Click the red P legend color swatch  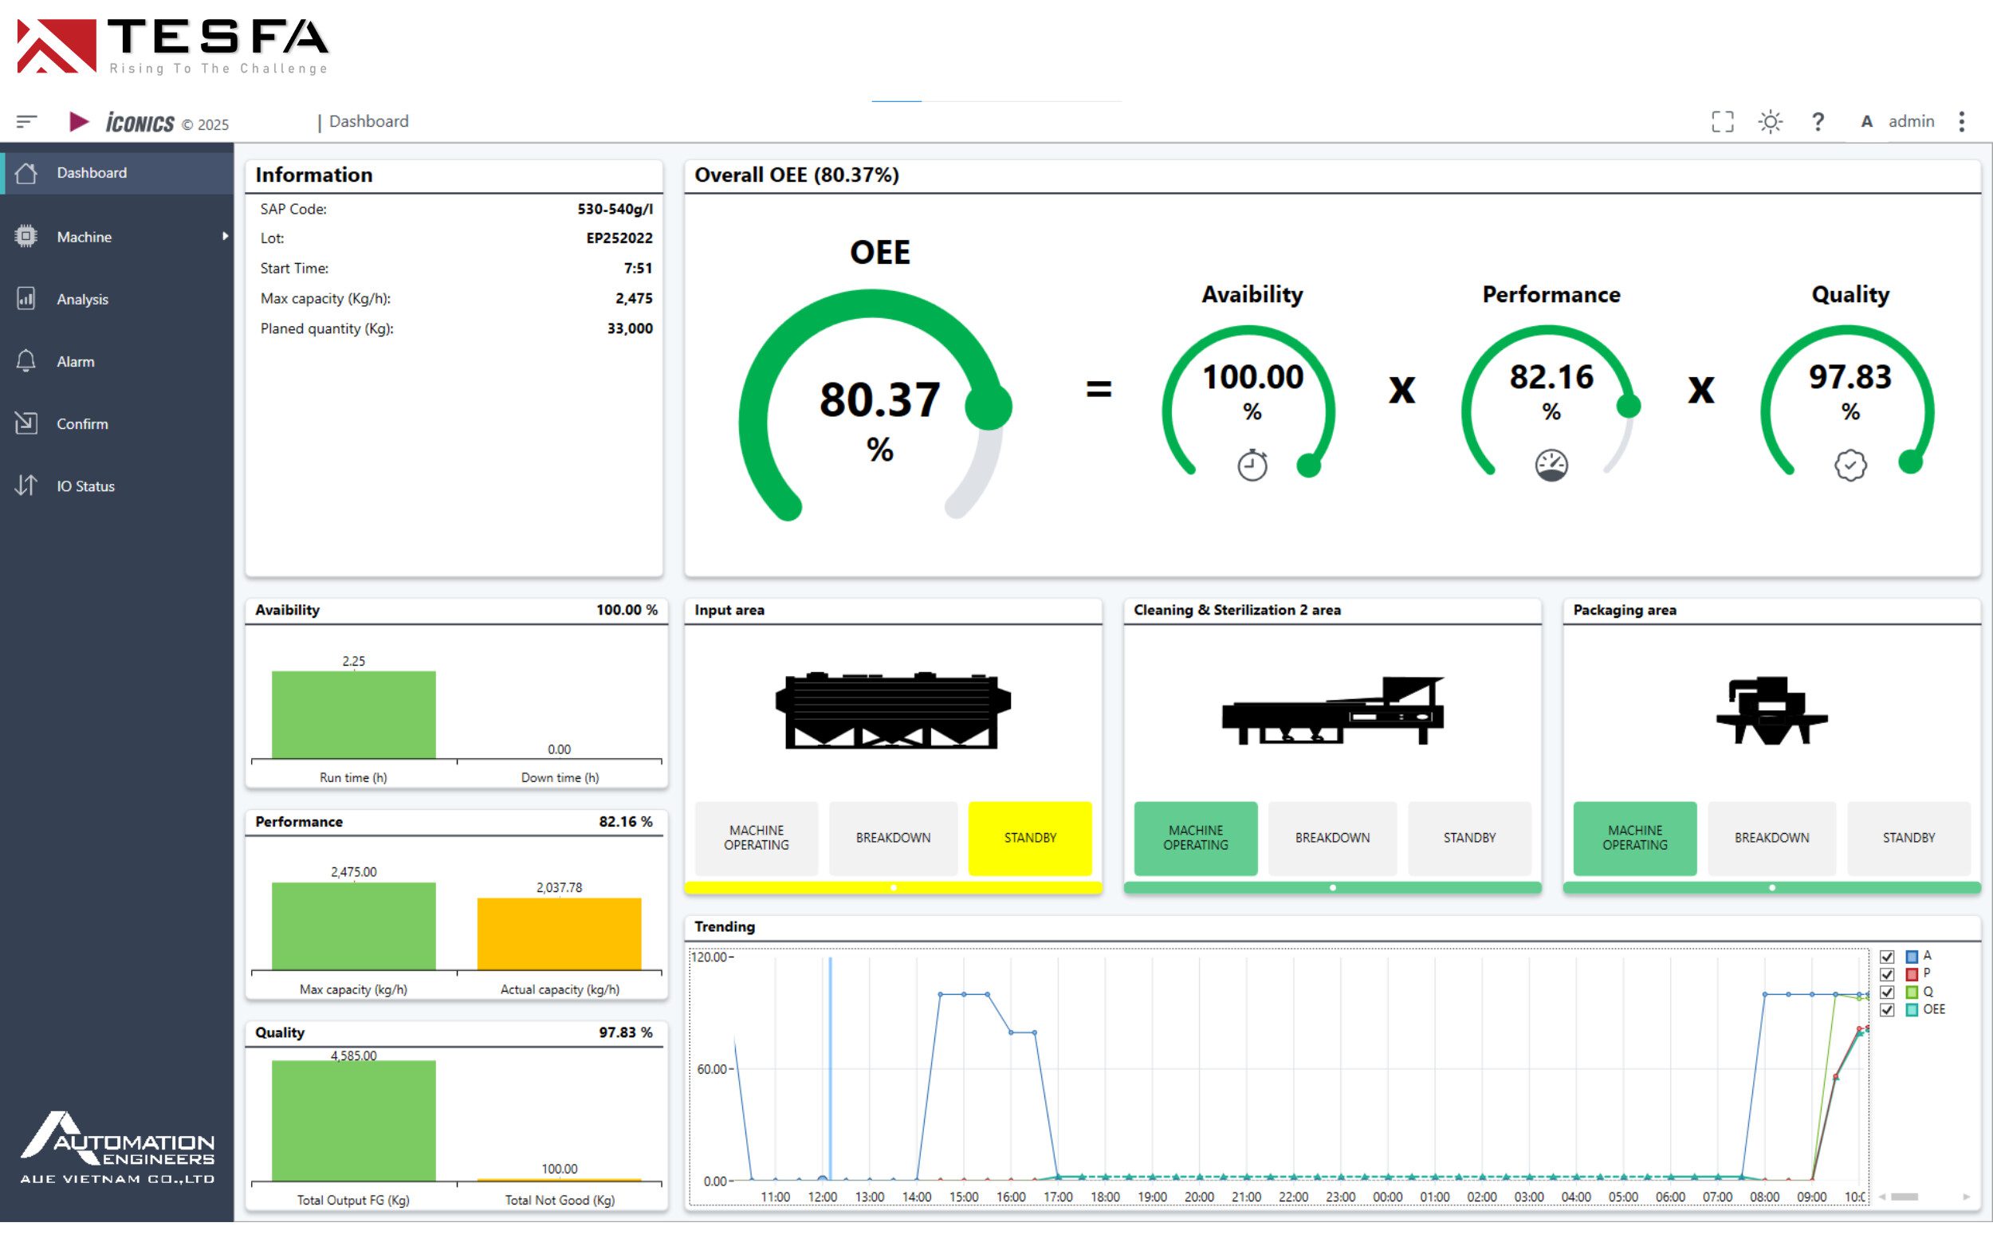coord(1912,974)
